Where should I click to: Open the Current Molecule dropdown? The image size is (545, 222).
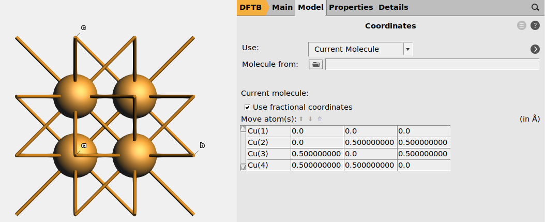360,49
